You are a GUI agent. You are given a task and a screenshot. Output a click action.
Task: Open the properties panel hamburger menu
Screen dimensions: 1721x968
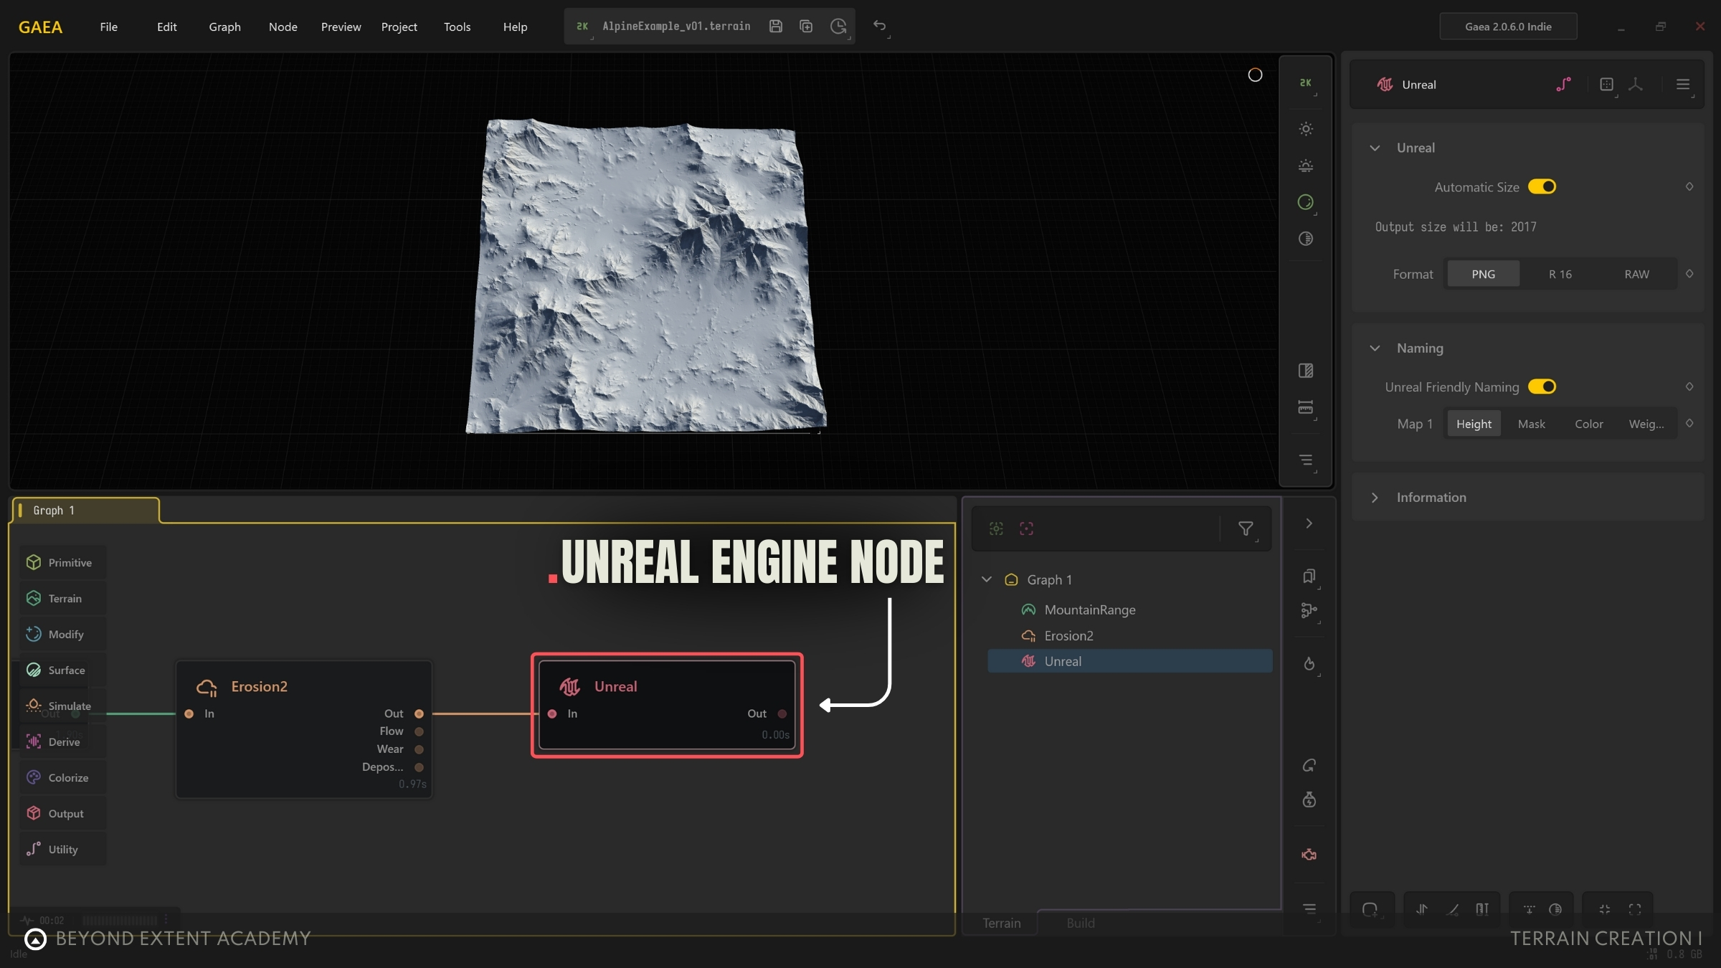pyautogui.click(x=1683, y=85)
